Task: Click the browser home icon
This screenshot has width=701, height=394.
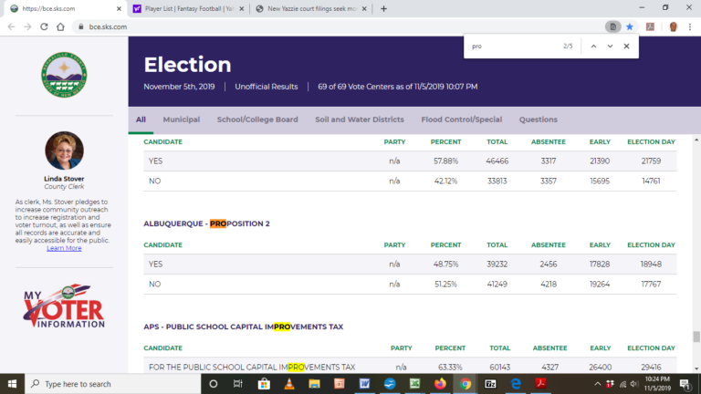Action: pyautogui.click(x=59, y=26)
